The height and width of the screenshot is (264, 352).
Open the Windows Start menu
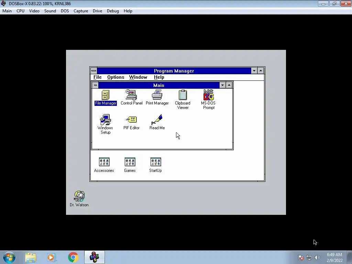(9, 257)
